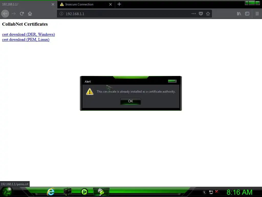The image size is (262, 197).
Task: Open the network status tray icon
Action: click(x=211, y=192)
